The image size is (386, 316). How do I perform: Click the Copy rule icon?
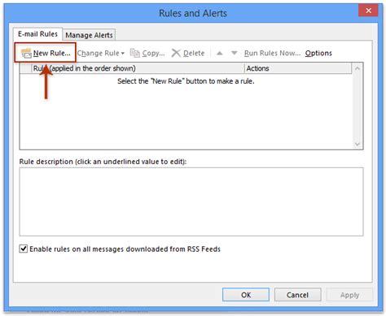134,53
